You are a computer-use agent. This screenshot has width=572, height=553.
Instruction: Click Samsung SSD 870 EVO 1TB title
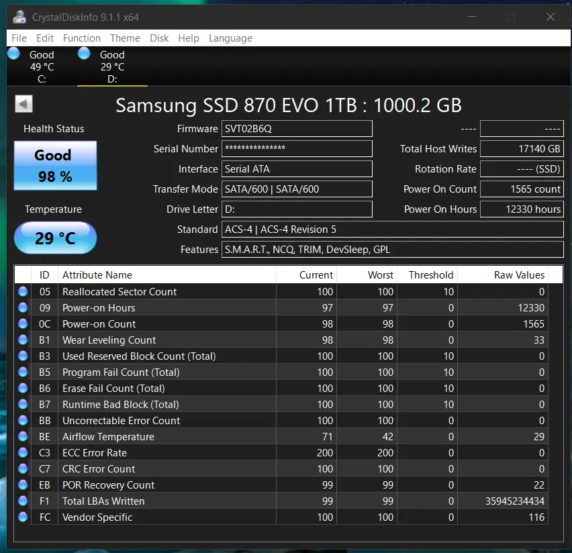289,105
